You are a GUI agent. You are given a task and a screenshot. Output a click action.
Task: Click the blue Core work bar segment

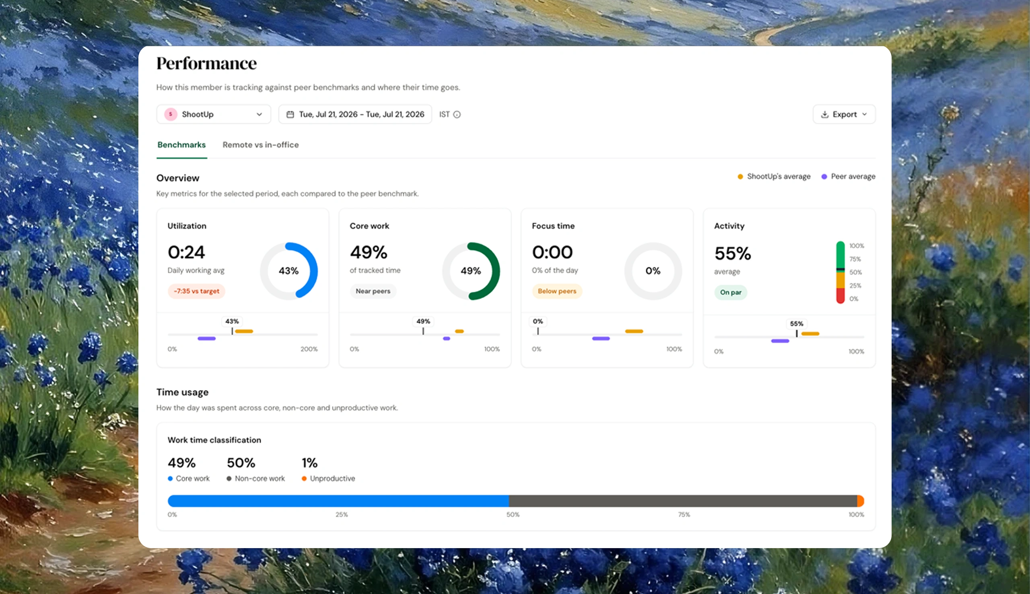[338, 501]
